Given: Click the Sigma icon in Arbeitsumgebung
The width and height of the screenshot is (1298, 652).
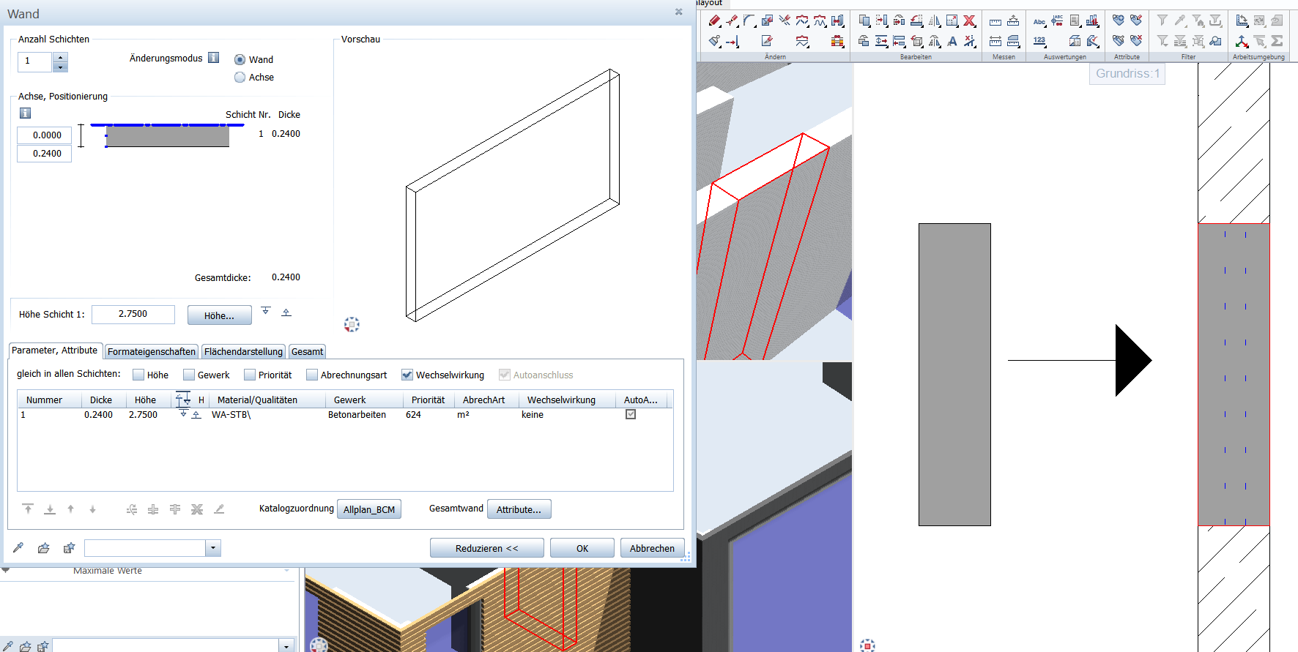Looking at the screenshot, I should click(1277, 41).
